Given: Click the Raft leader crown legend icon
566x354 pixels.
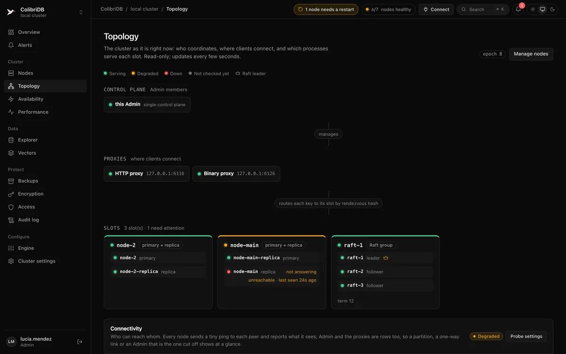Looking at the screenshot, I should tap(238, 74).
